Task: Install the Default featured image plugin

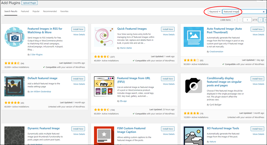Action: point(78,79)
